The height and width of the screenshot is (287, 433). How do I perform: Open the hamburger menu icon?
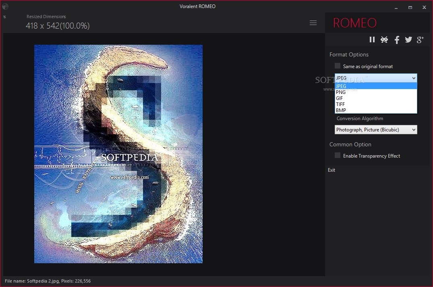click(x=313, y=23)
